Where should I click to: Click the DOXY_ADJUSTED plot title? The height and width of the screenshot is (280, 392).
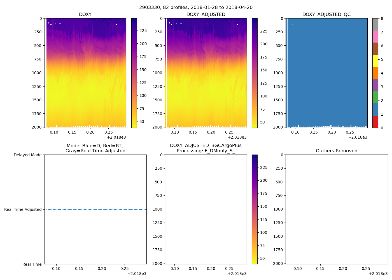[x=206, y=15]
